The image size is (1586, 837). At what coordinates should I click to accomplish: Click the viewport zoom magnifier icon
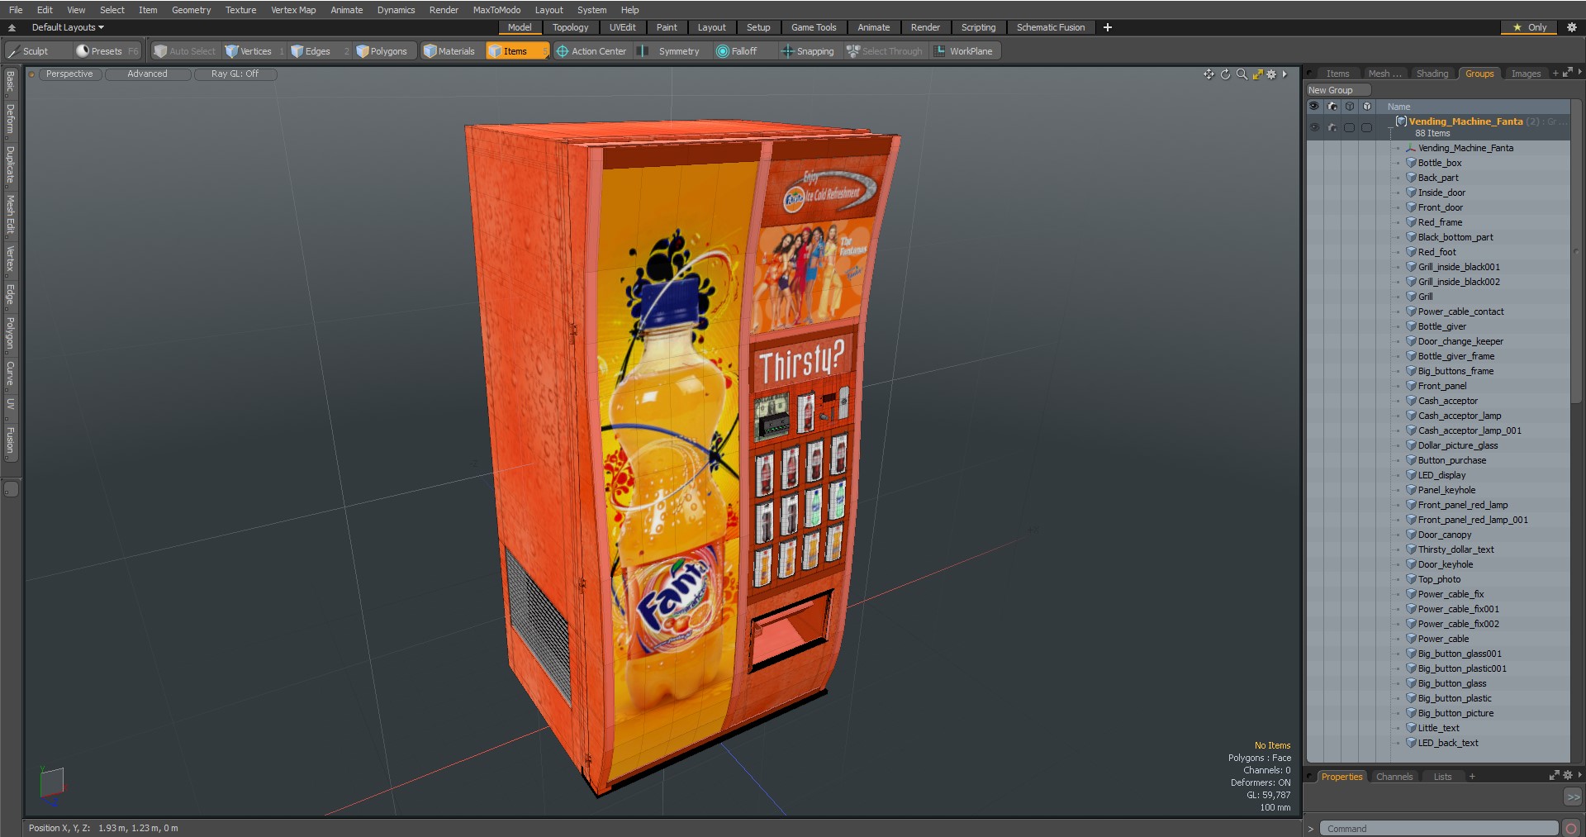pos(1242,74)
